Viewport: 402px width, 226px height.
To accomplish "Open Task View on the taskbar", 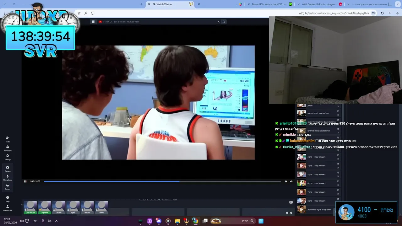I will [205, 221].
